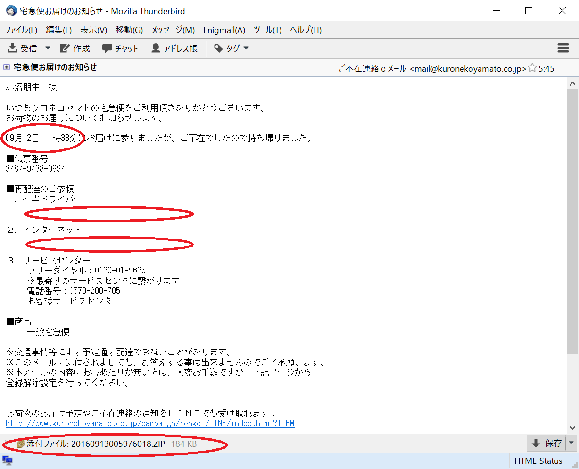Click HTML-Status in the status bar
This screenshot has height=469, width=579.
pyautogui.click(x=538, y=461)
